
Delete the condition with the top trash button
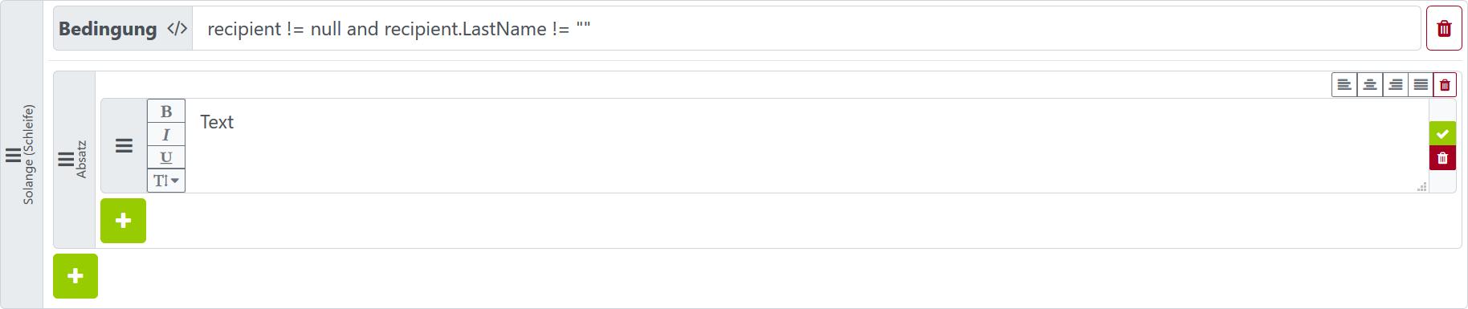[1444, 29]
